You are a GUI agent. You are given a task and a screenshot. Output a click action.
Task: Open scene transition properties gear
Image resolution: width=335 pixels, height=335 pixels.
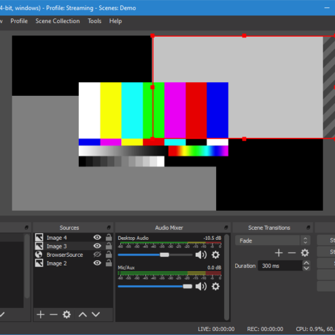(305, 253)
